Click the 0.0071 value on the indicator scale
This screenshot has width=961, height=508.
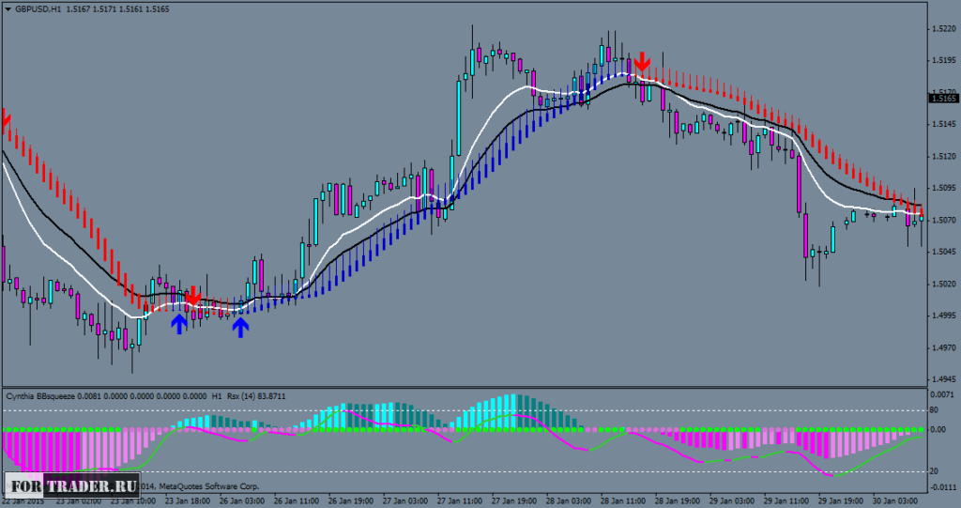[941, 397]
